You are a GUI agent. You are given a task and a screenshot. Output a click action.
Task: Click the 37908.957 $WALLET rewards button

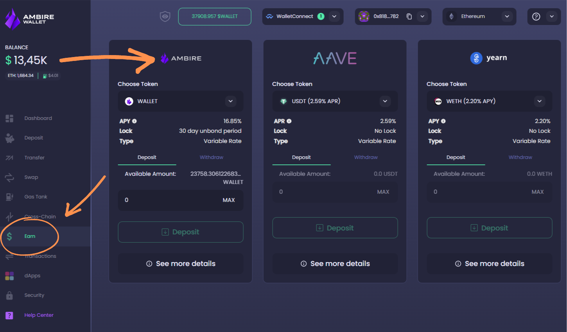coord(215,16)
